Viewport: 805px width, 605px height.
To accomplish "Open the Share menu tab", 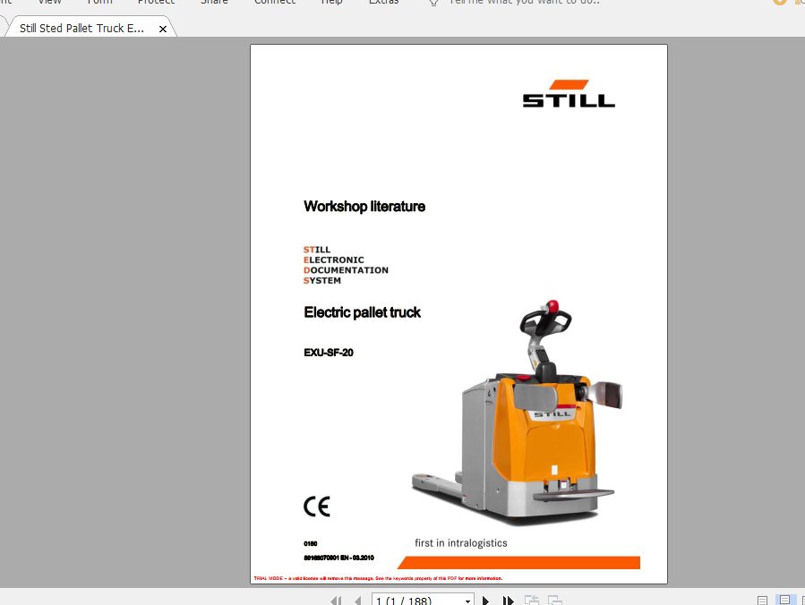I will pyautogui.click(x=214, y=2).
